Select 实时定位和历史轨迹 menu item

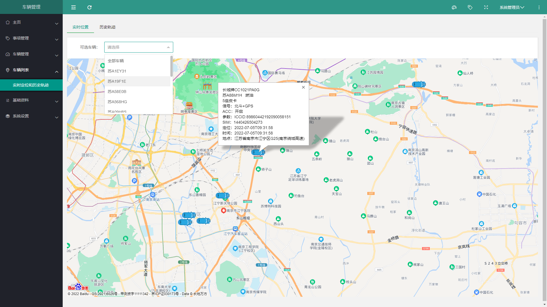point(31,85)
